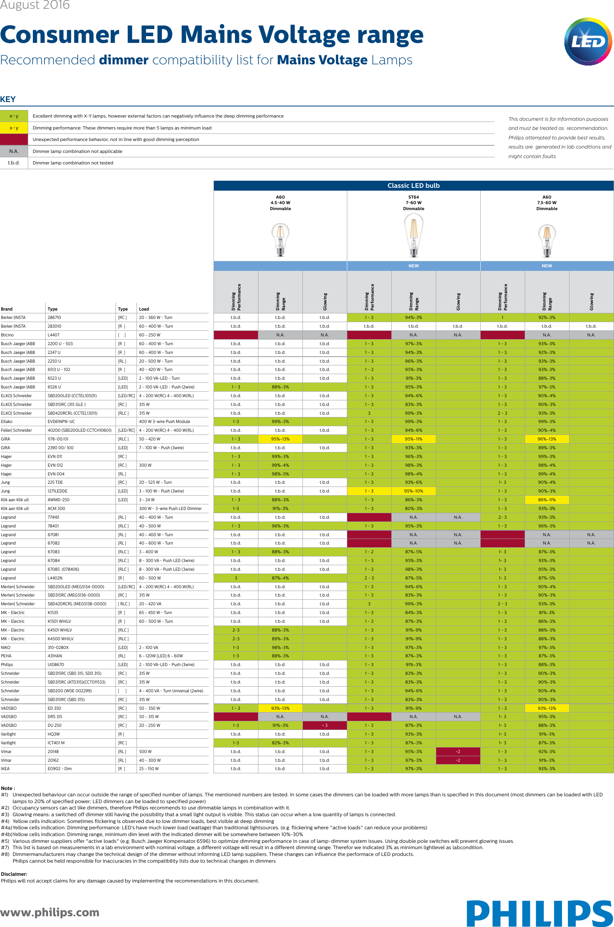Select type cell 'E0902 - Dim'

(x=60, y=769)
